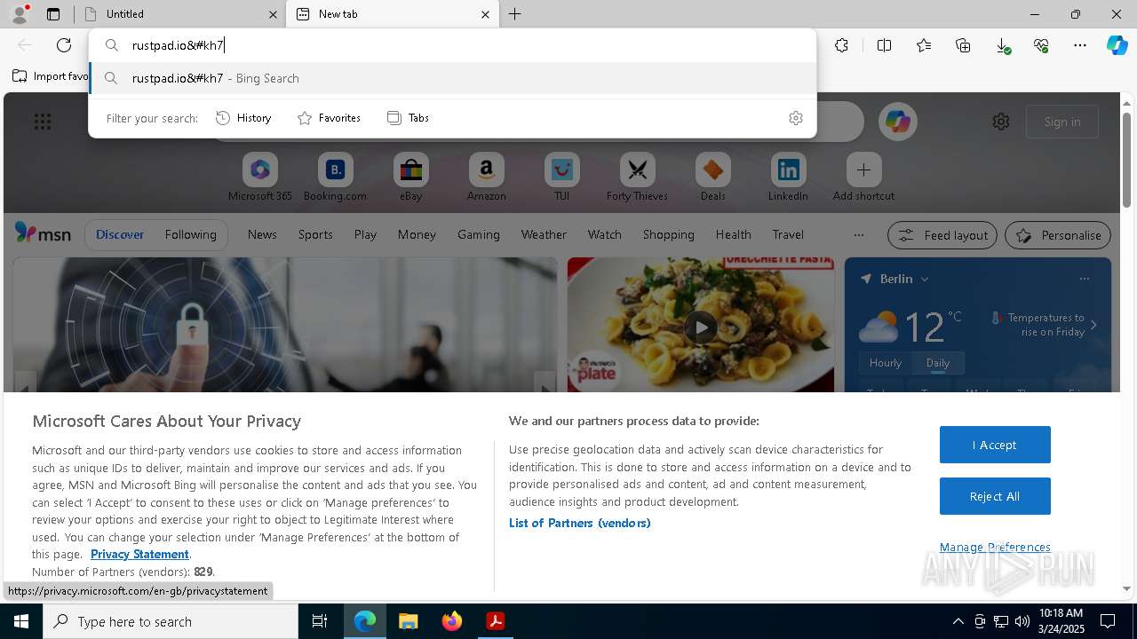This screenshot has width=1137, height=639.
Task: Open Firefox from the taskbar
Action: point(452,621)
